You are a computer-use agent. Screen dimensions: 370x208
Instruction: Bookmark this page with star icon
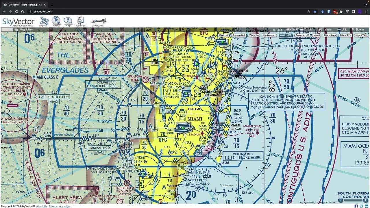point(315,12)
